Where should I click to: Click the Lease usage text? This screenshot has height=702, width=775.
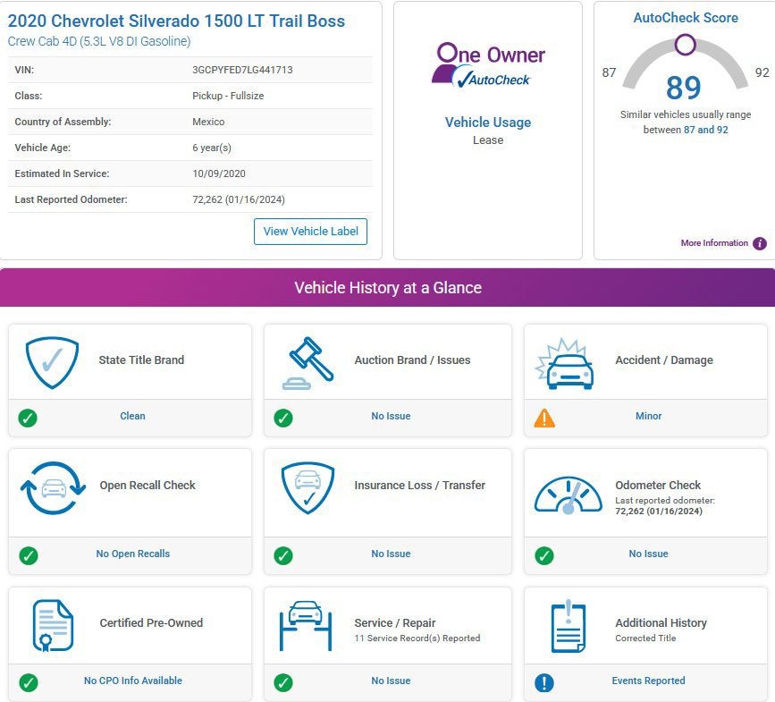[488, 140]
